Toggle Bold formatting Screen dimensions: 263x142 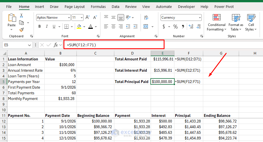[x=40, y=27]
